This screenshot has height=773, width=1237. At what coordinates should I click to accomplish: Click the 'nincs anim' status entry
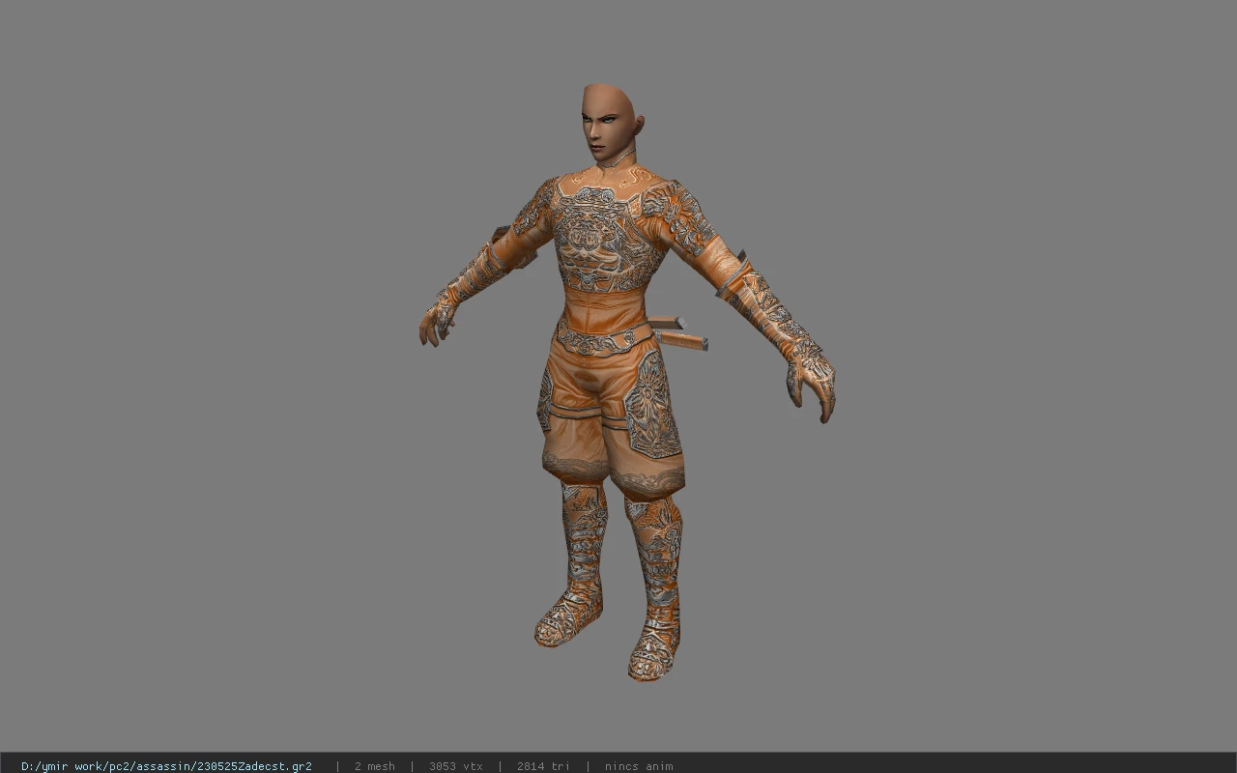[639, 766]
